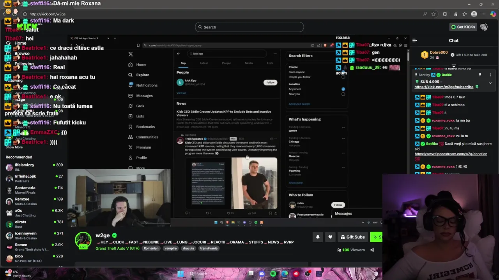Click back arrow in streamed X search
The image size is (499, 280).
(x=179, y=54)
